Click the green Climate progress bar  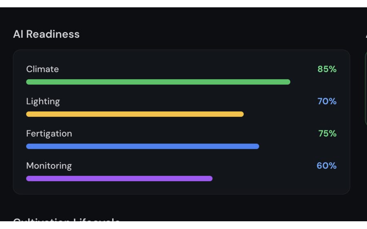click(x=158, y=82)
